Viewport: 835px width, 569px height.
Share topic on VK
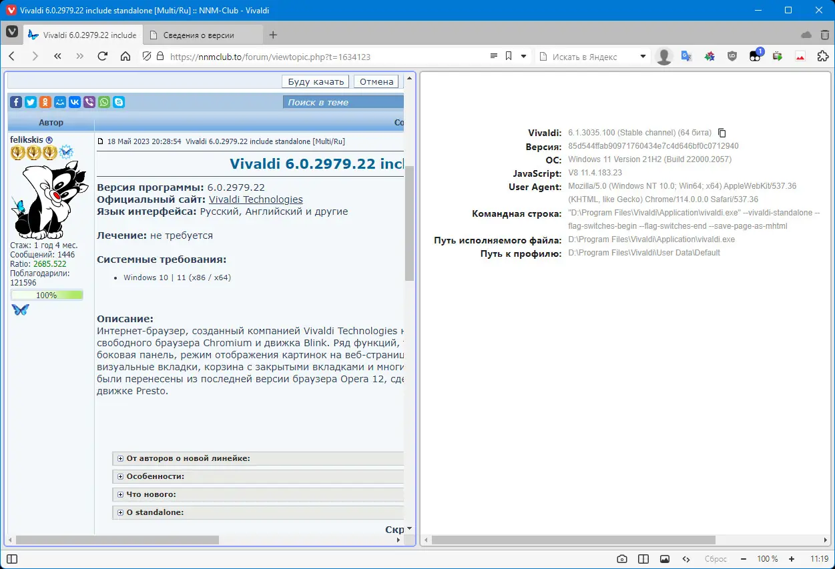pos(75,102)
